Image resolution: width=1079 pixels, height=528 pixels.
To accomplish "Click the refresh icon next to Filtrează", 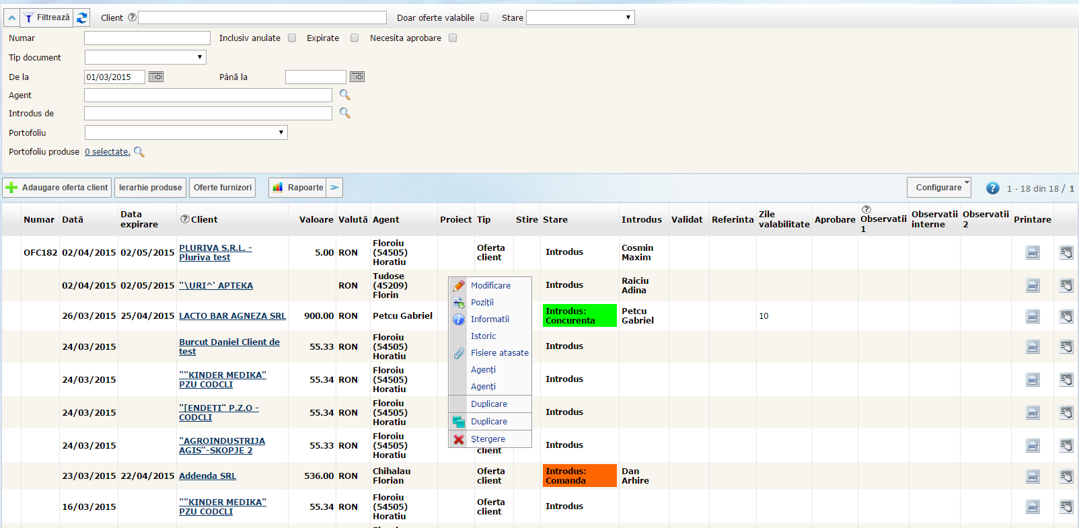I will pyautogui.click(x=81, y=18).
